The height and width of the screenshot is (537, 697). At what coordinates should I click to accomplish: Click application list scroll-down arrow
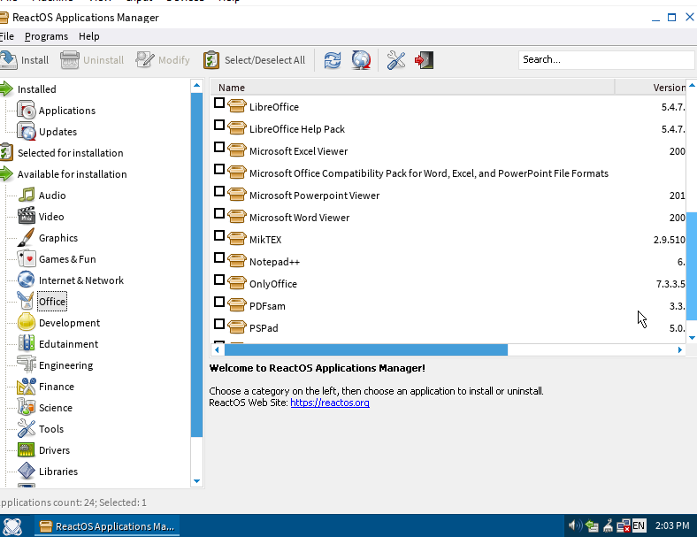point(692,338)
